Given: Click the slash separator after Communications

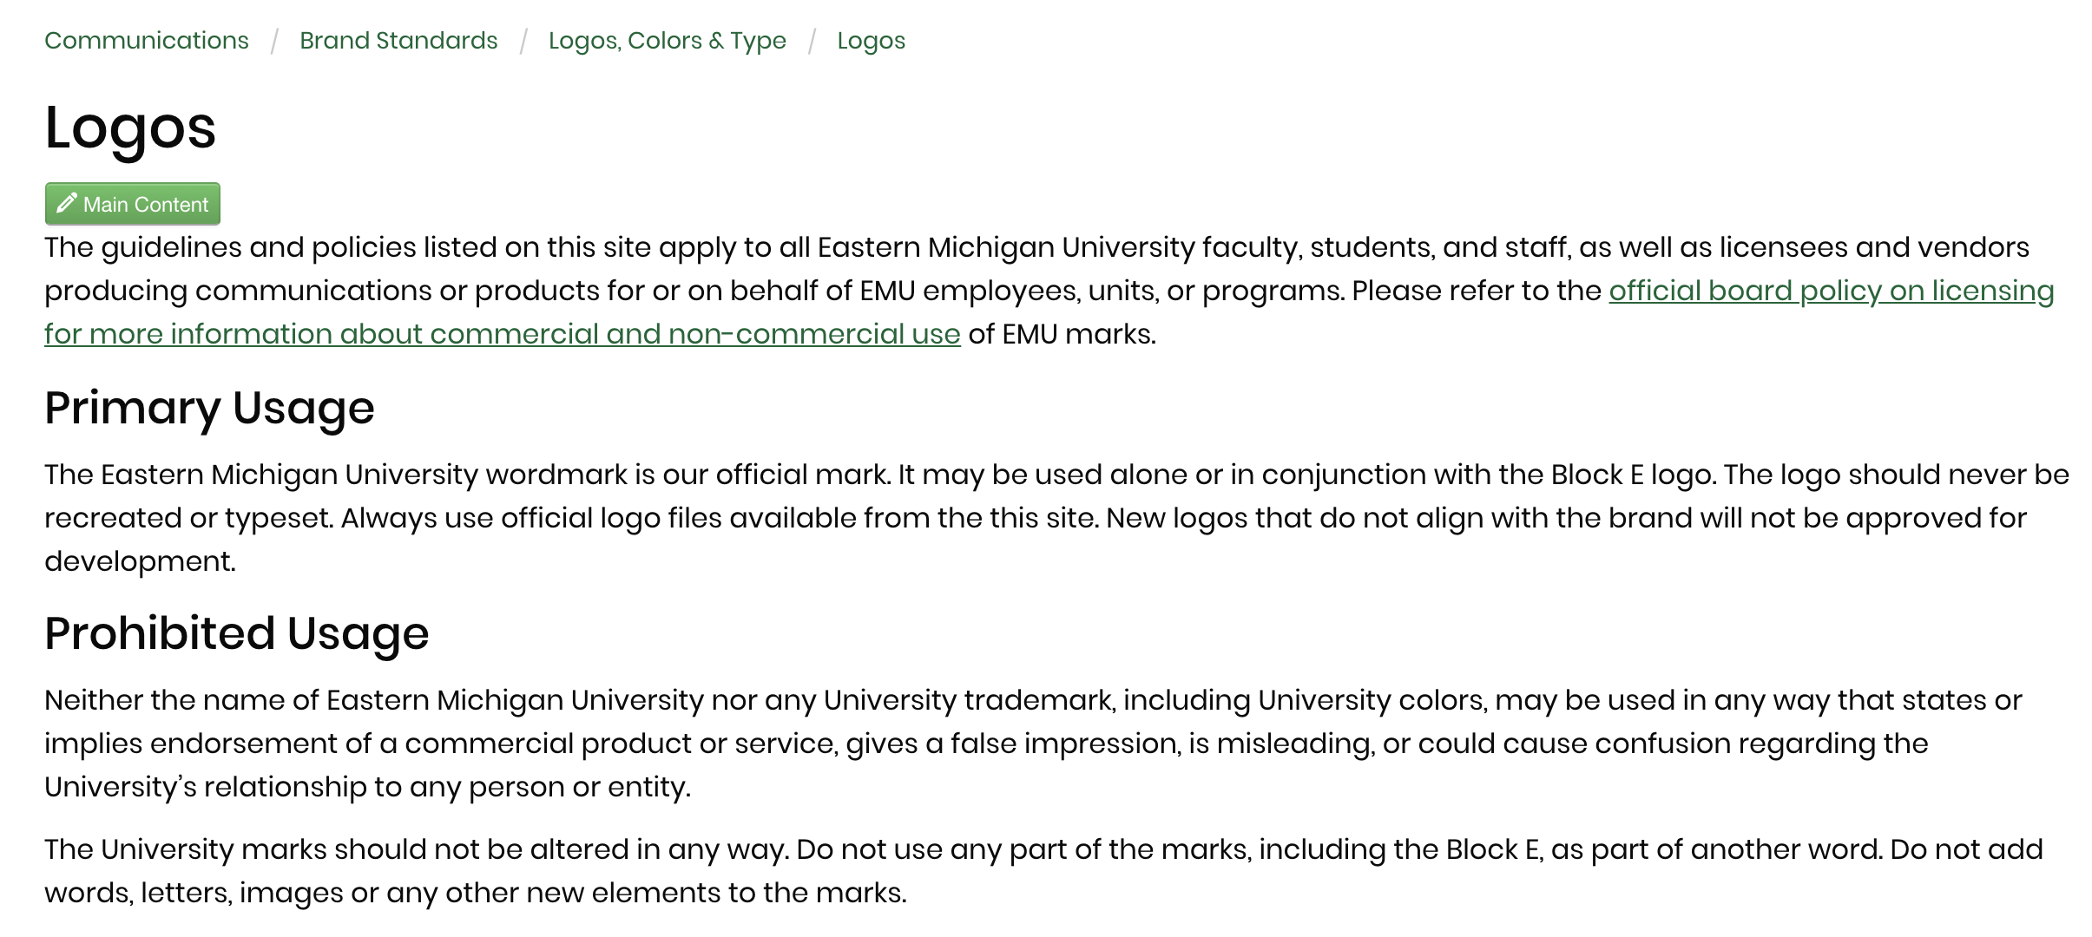Looking at the screenshot, I should (274, 41).
